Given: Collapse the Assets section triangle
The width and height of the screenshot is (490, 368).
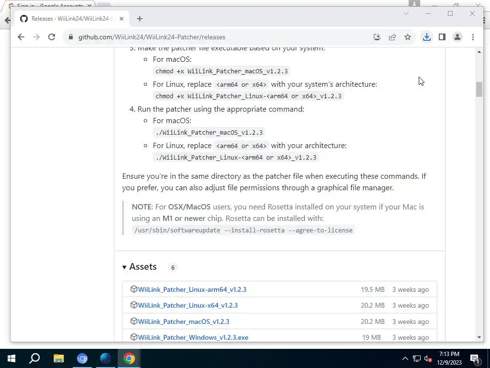Looking at the screenshot, I should 124,267.
